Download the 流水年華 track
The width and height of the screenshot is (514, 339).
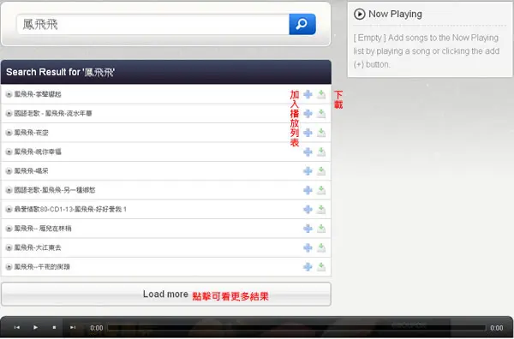tap(321, 114)
